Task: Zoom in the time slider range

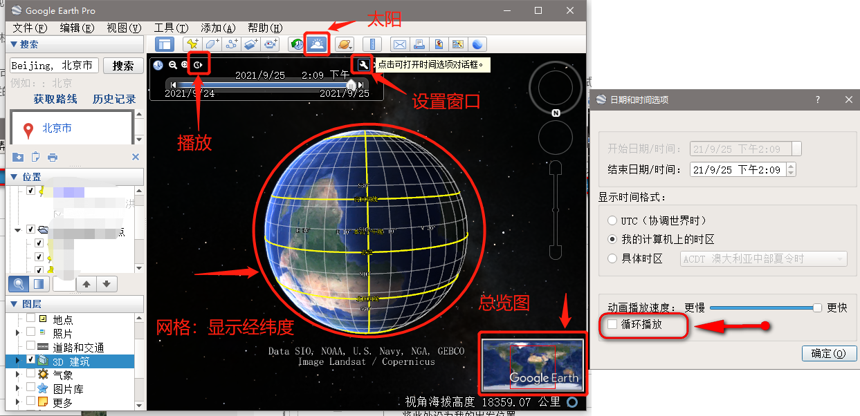Action: [185, 65]
